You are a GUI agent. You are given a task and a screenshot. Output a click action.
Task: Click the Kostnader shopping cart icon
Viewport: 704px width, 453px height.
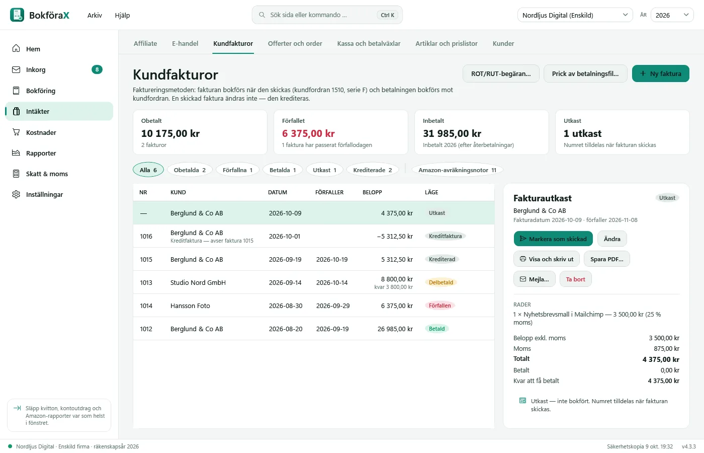(x=16, y=132)
